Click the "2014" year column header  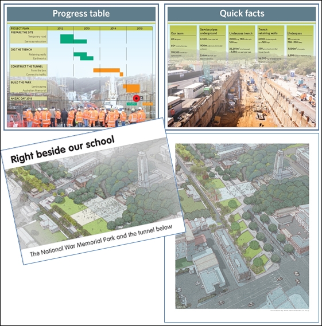[113, 29]
